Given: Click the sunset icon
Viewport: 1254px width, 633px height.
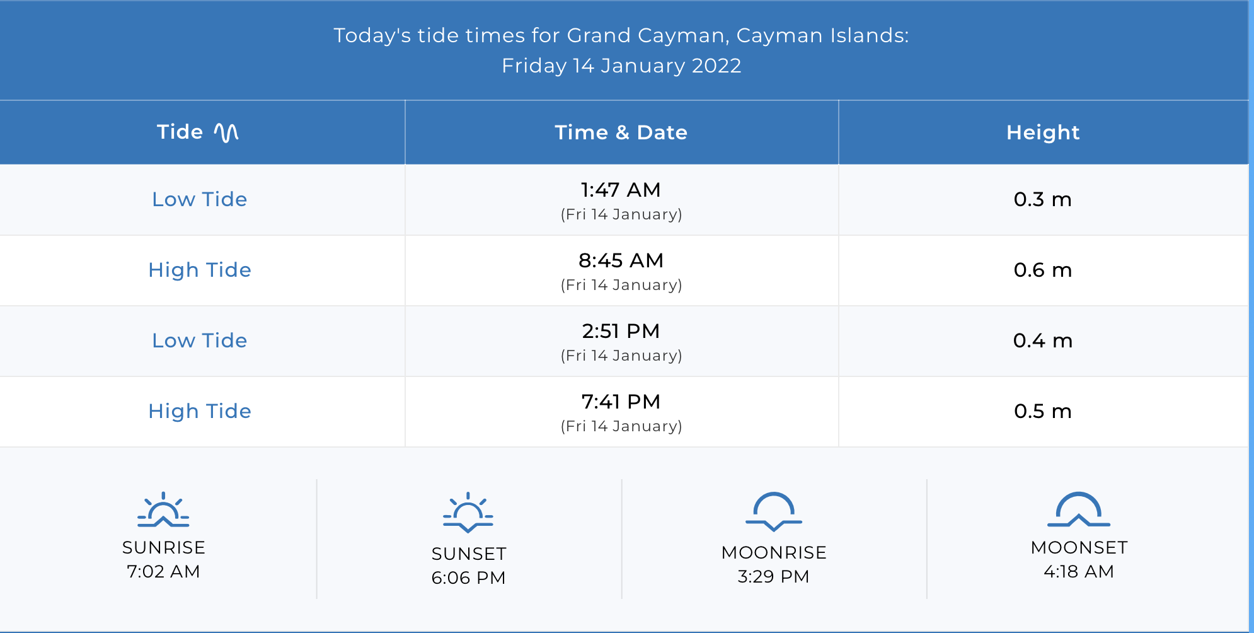Looking at the screenshot, I should pos(468,513).
